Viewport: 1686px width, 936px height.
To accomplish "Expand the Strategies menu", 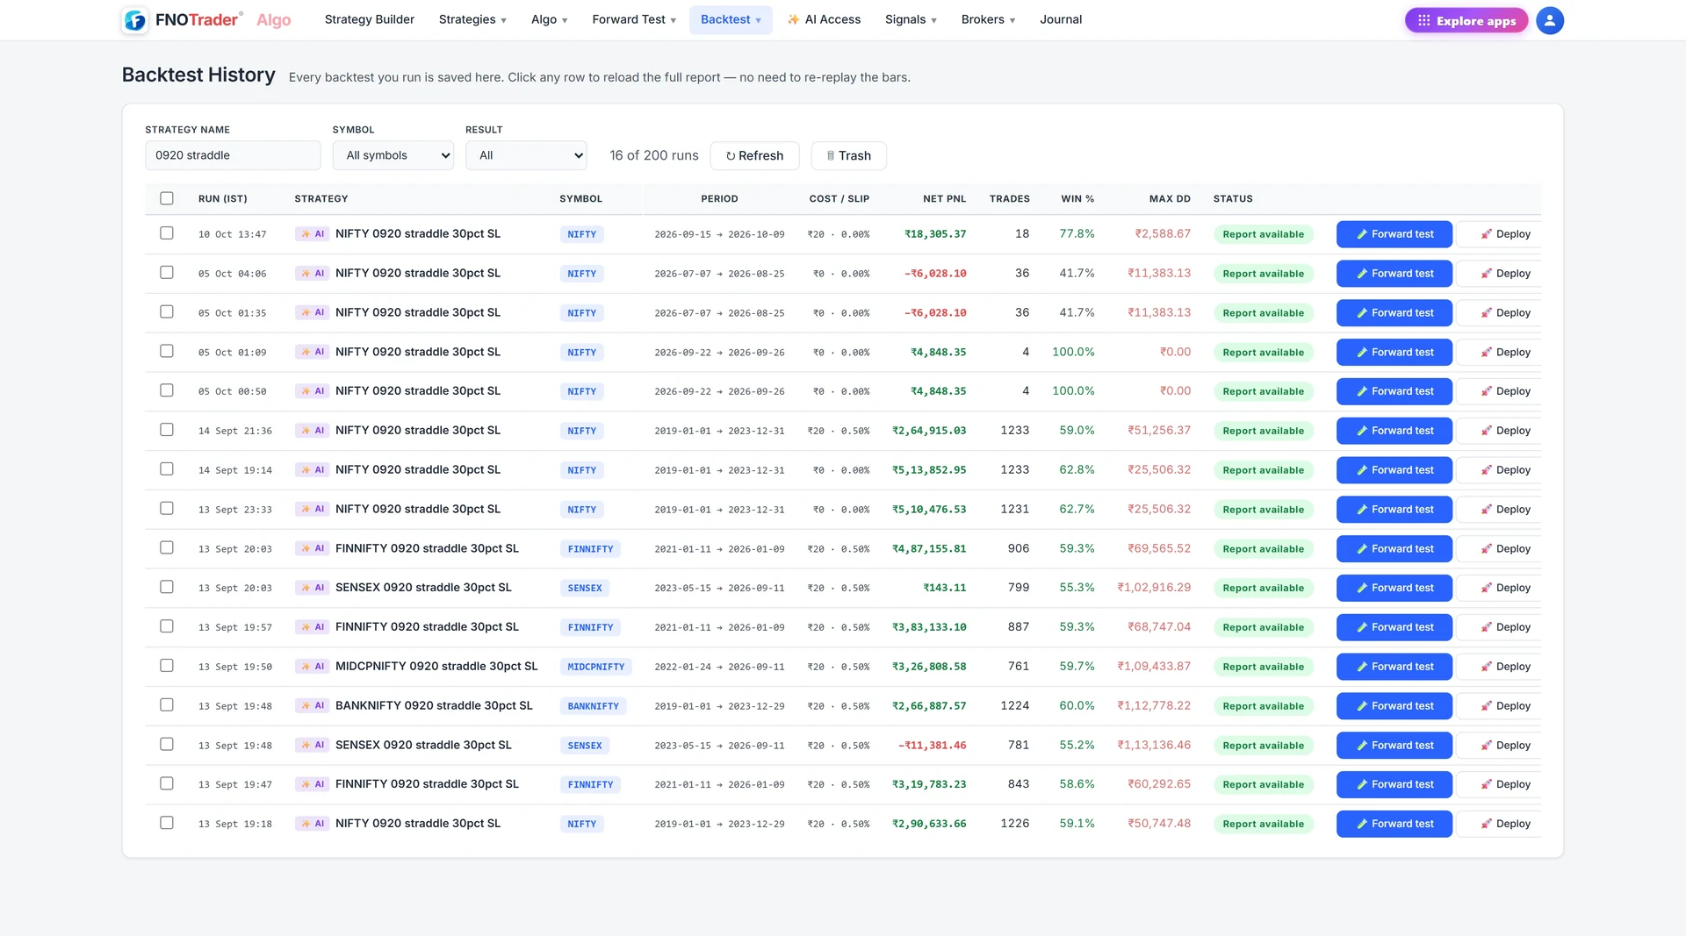I will click(x=472, y=19).
